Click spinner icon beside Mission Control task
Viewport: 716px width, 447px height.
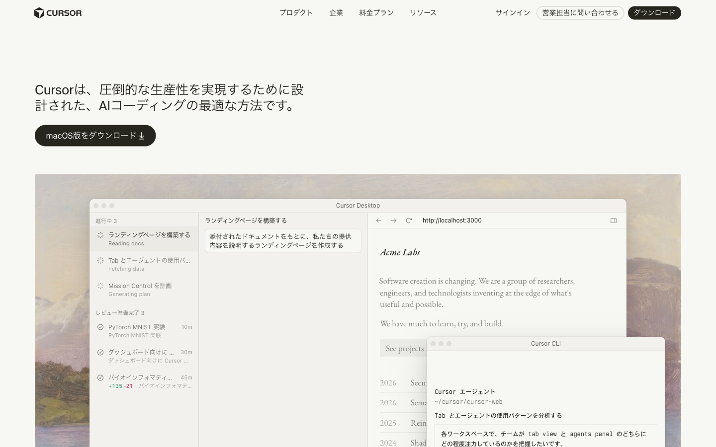coord(100,286)
